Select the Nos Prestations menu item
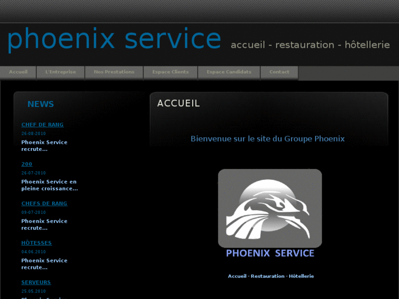This screenshot has height=299, width=399. point(114,72)
